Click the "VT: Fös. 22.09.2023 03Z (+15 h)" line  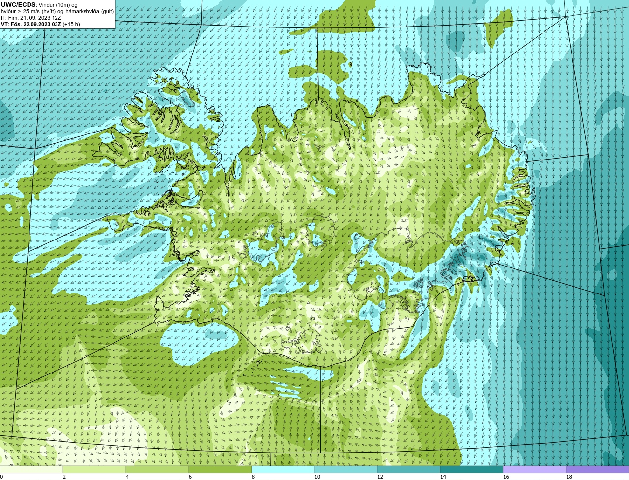[x=40, y=24]
